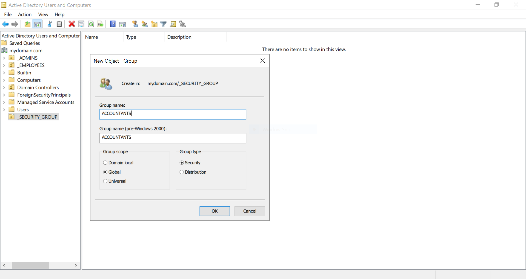Select the Distribution group type option
Image resolution: width=526 pixels, height=279 pixels.
(182, 172)
